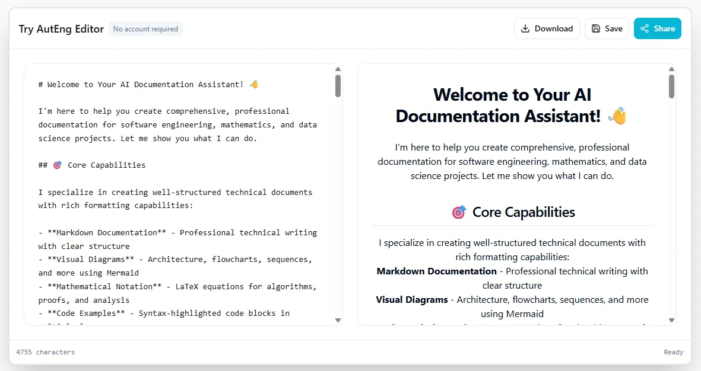Click the "Try AutEng Editor" title
This screenshot has height=371, width=701.
click(61, 28)
